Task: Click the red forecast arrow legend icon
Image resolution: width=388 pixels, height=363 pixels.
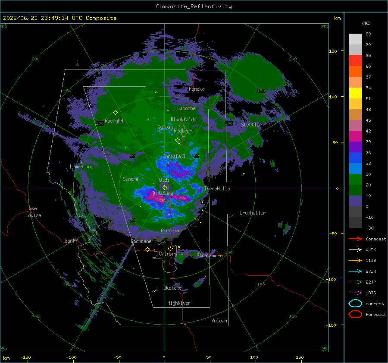Action: coord(355,239)
